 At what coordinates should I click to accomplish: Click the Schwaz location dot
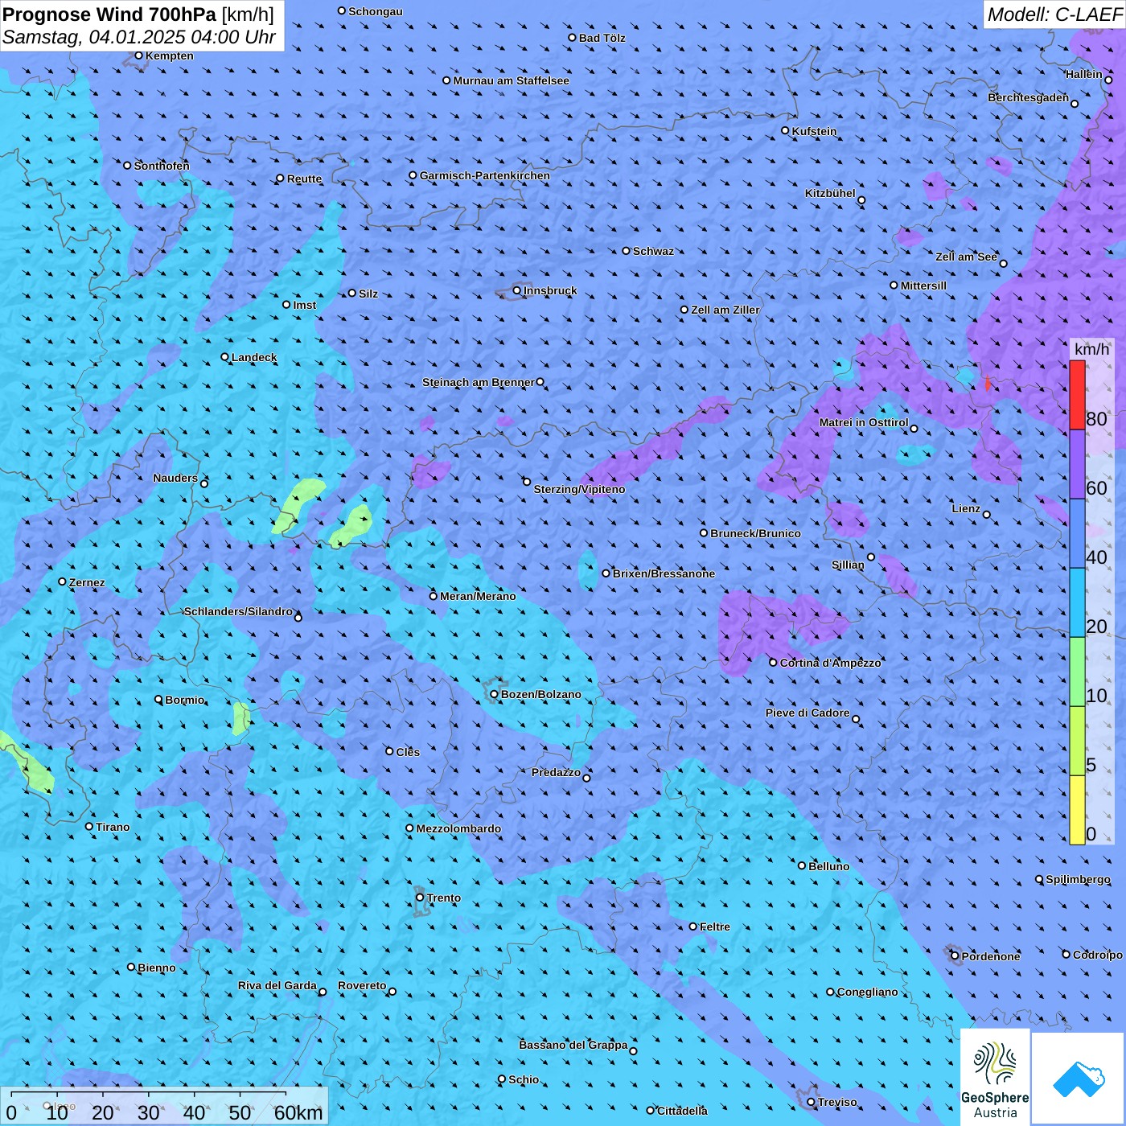point(626,251)
